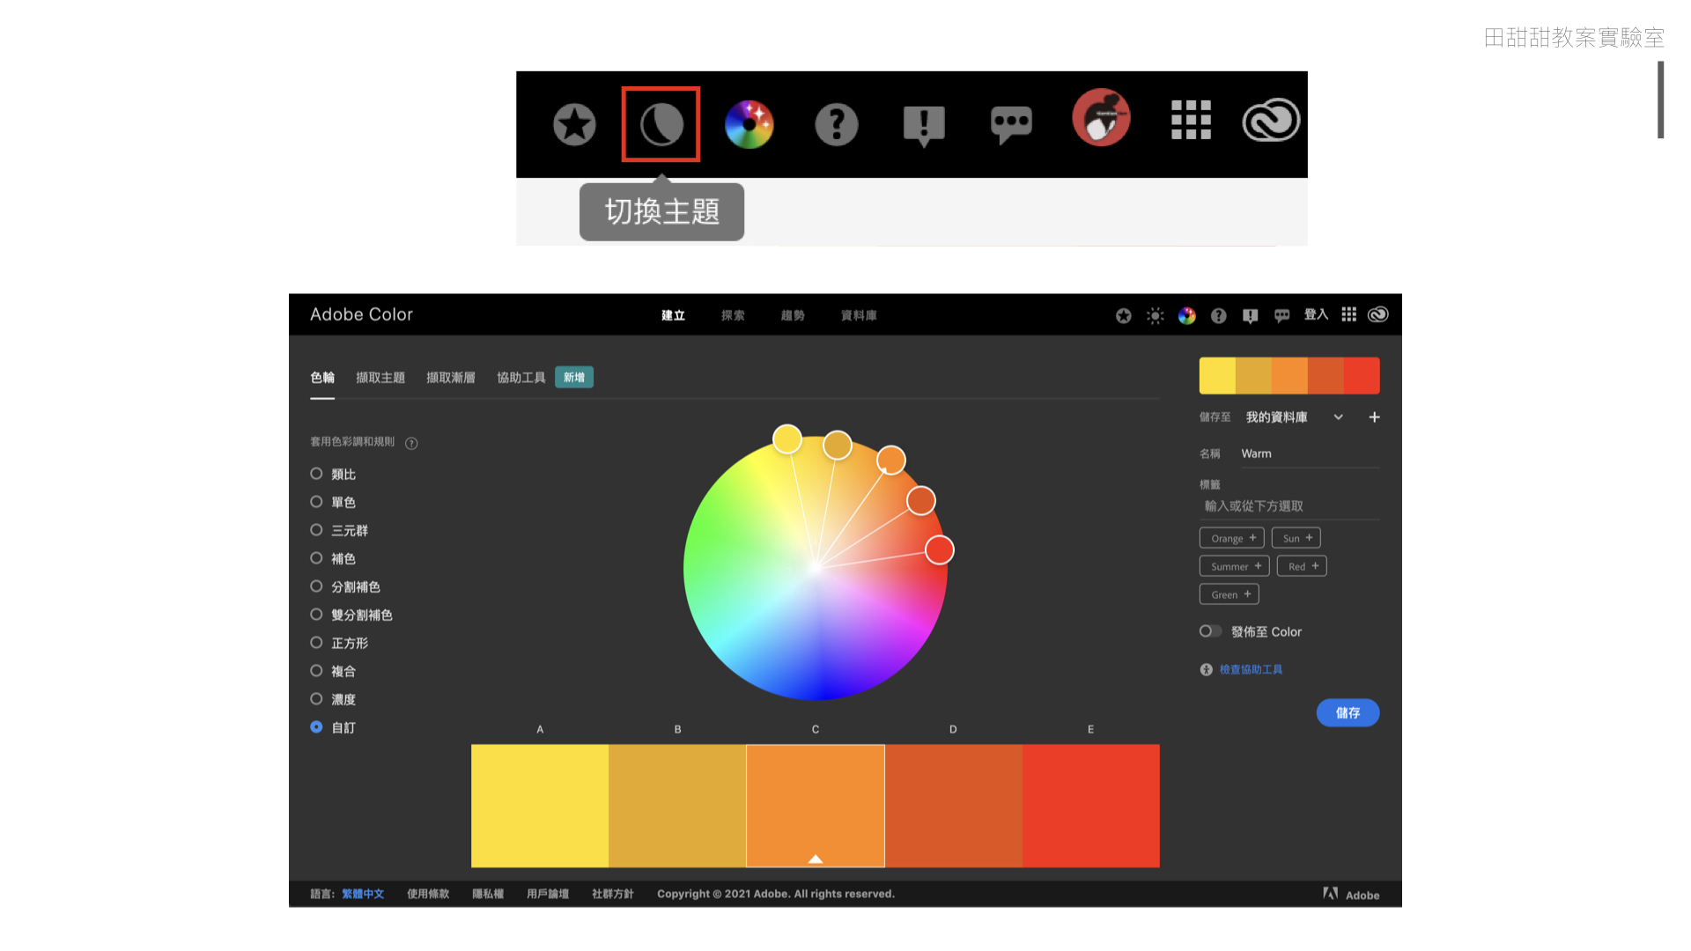Open the color wheel icon in header
Image resolution: width=1691 pixels, height=951 pixels.
(1186, 315)
